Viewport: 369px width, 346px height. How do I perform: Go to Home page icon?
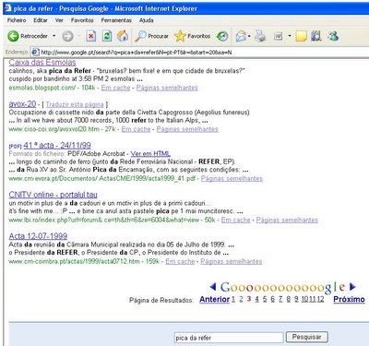coord(123,36)
